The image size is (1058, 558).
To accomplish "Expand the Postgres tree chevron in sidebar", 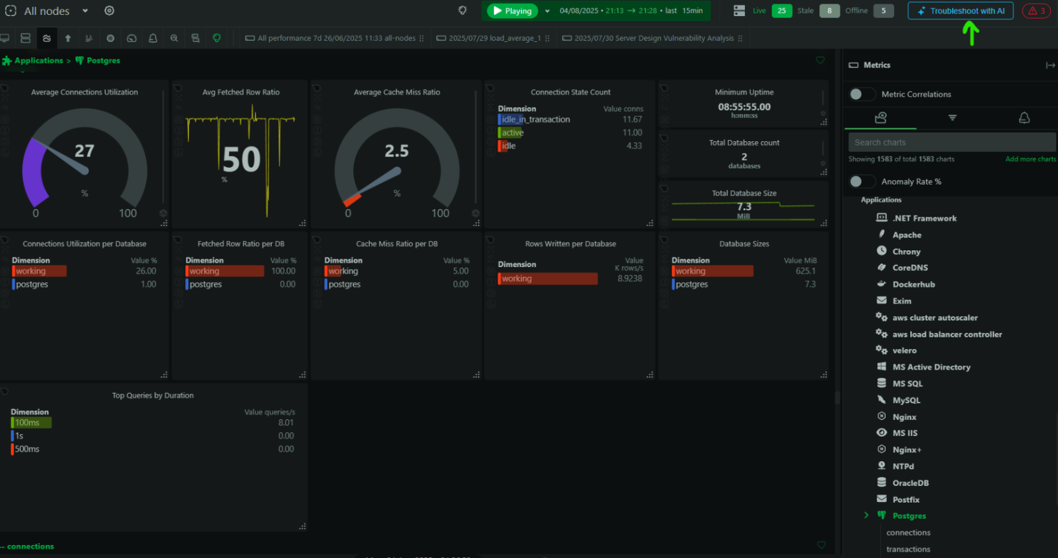I will tap(866, 515).
